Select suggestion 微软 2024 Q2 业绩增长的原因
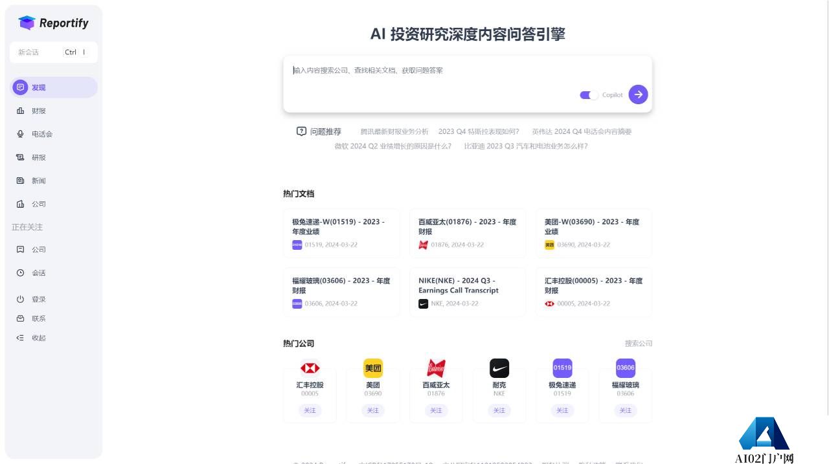Image resolution: width=829 pixels, height=464 pixels. point(393,146)
